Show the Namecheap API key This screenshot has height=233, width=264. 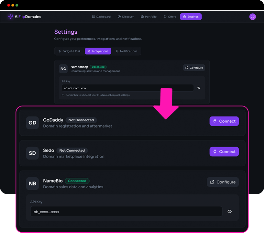199,88
